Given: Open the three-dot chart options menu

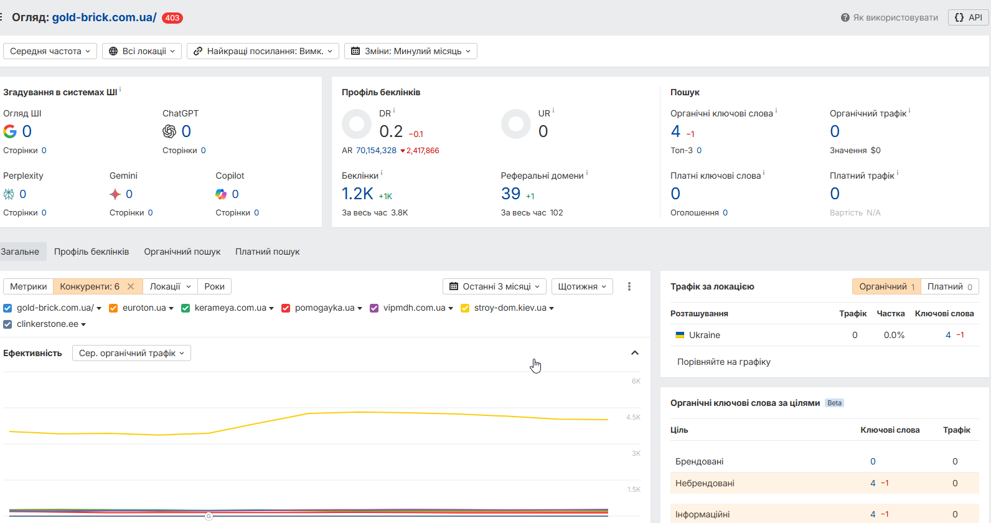Looking at the screenshot, I should [x=629, y=286].
